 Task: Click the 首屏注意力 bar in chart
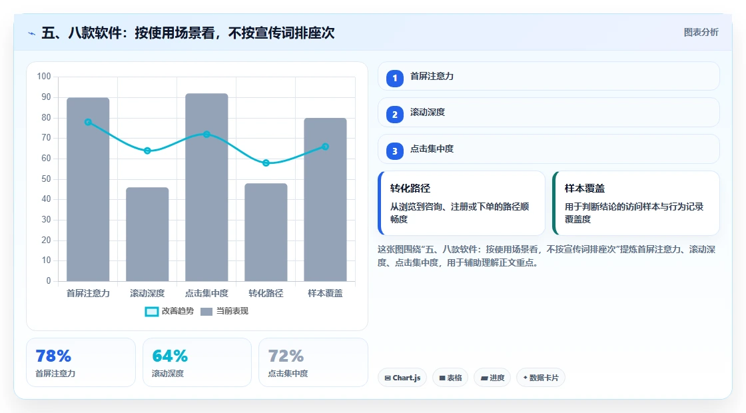pos(88,189)
